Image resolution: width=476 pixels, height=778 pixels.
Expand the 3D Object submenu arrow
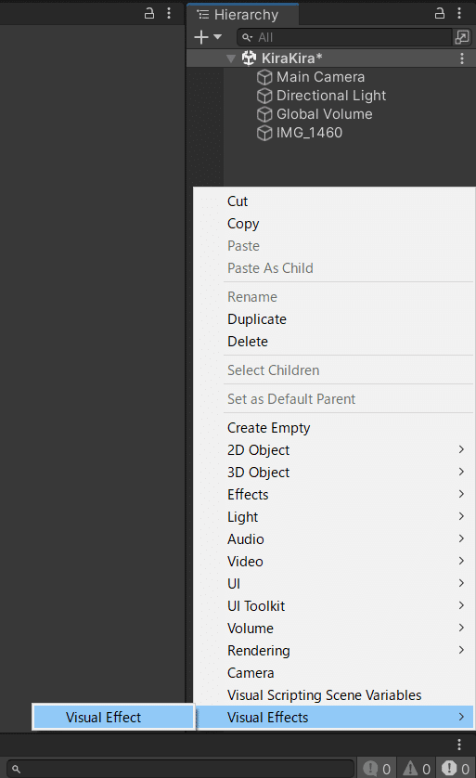461,472
